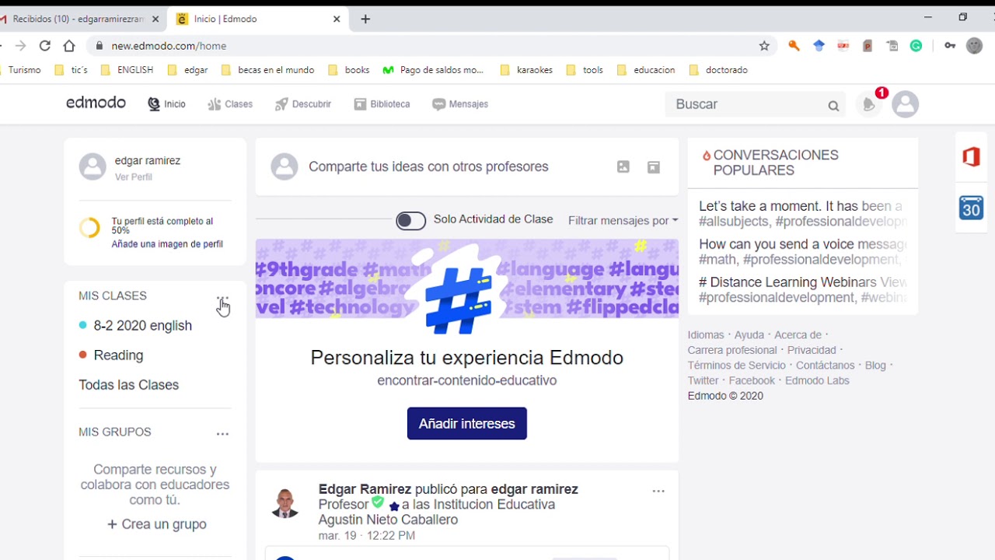Viewport: 995px width, 560px height.
Task: Open Todas las Clases
Action: tap(128, 385)
